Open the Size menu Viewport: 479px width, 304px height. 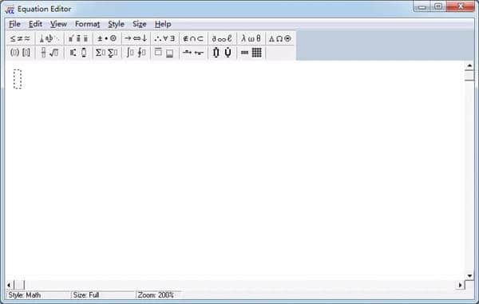(139, 24)
